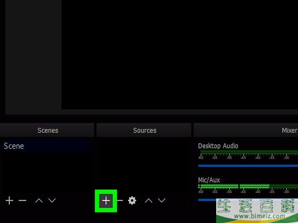Click the Desktop Audio level meter

[x=246, y=153]
